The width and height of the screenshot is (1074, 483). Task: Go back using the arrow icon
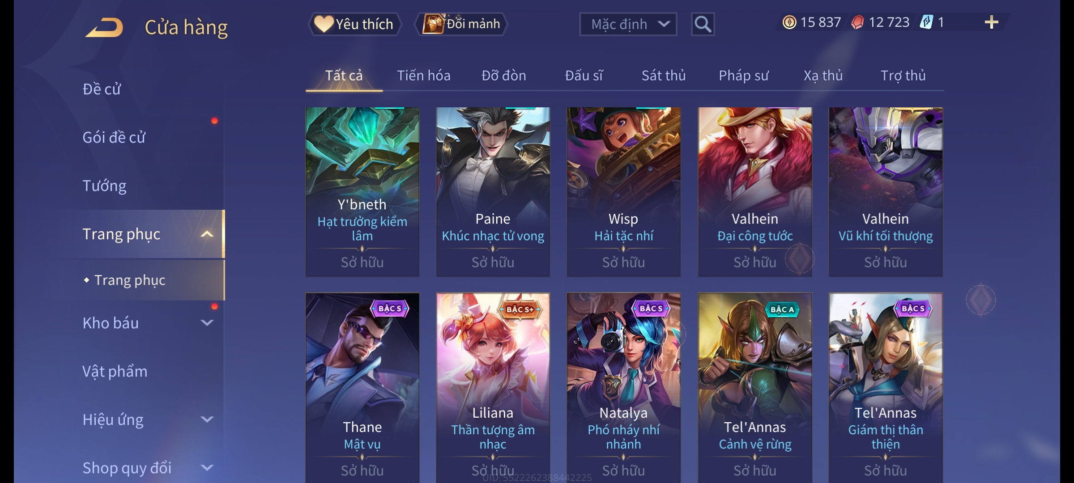[105, 28]
